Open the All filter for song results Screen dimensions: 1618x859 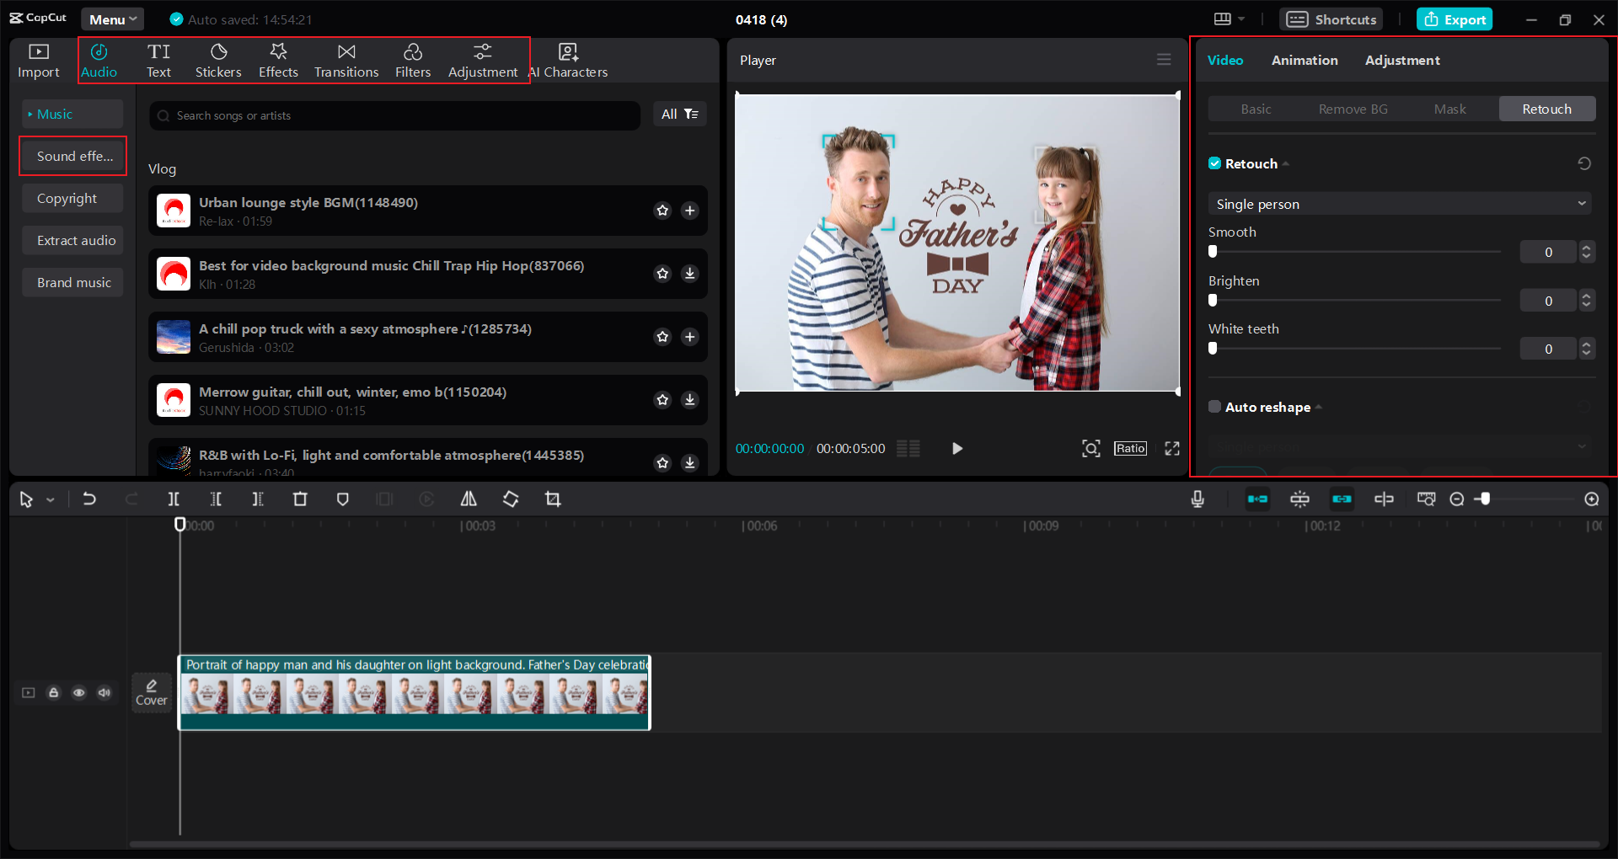680,115
